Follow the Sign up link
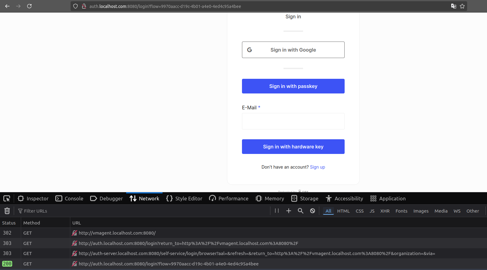The width and height of the screenshot is (487, 270). tap(317, 167)
